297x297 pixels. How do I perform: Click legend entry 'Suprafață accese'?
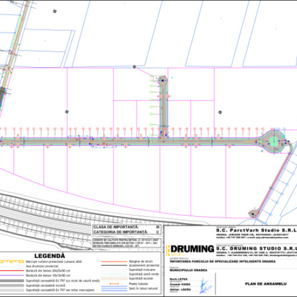coord(141,279)
